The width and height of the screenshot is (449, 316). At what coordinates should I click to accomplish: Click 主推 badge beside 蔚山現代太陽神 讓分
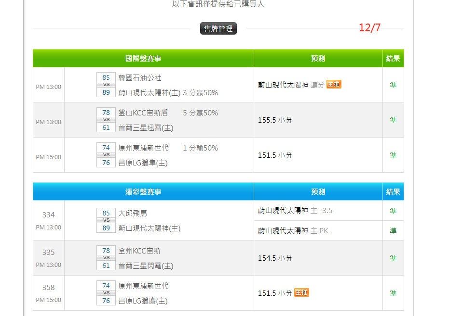334,84
